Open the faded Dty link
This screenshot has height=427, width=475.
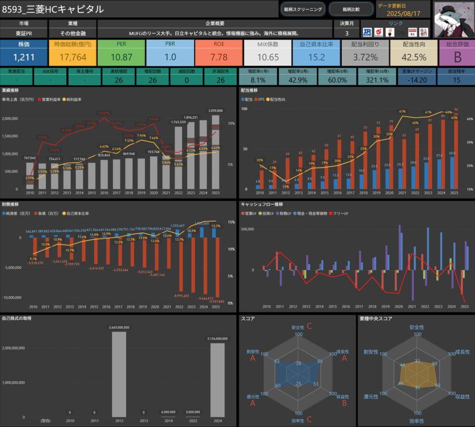tap(401, 32)
